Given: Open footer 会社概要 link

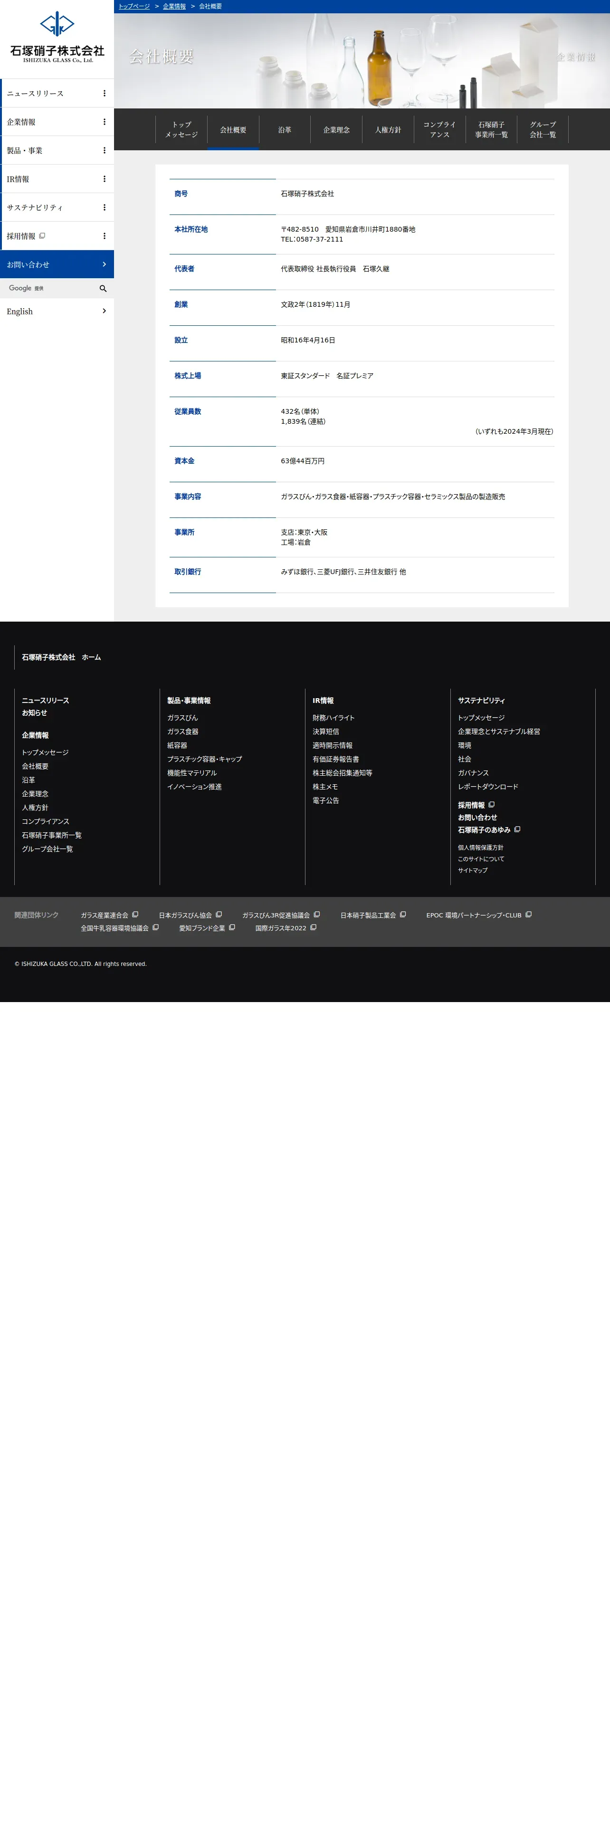Looking at the screenshot, I should click(x=35, y=766).
